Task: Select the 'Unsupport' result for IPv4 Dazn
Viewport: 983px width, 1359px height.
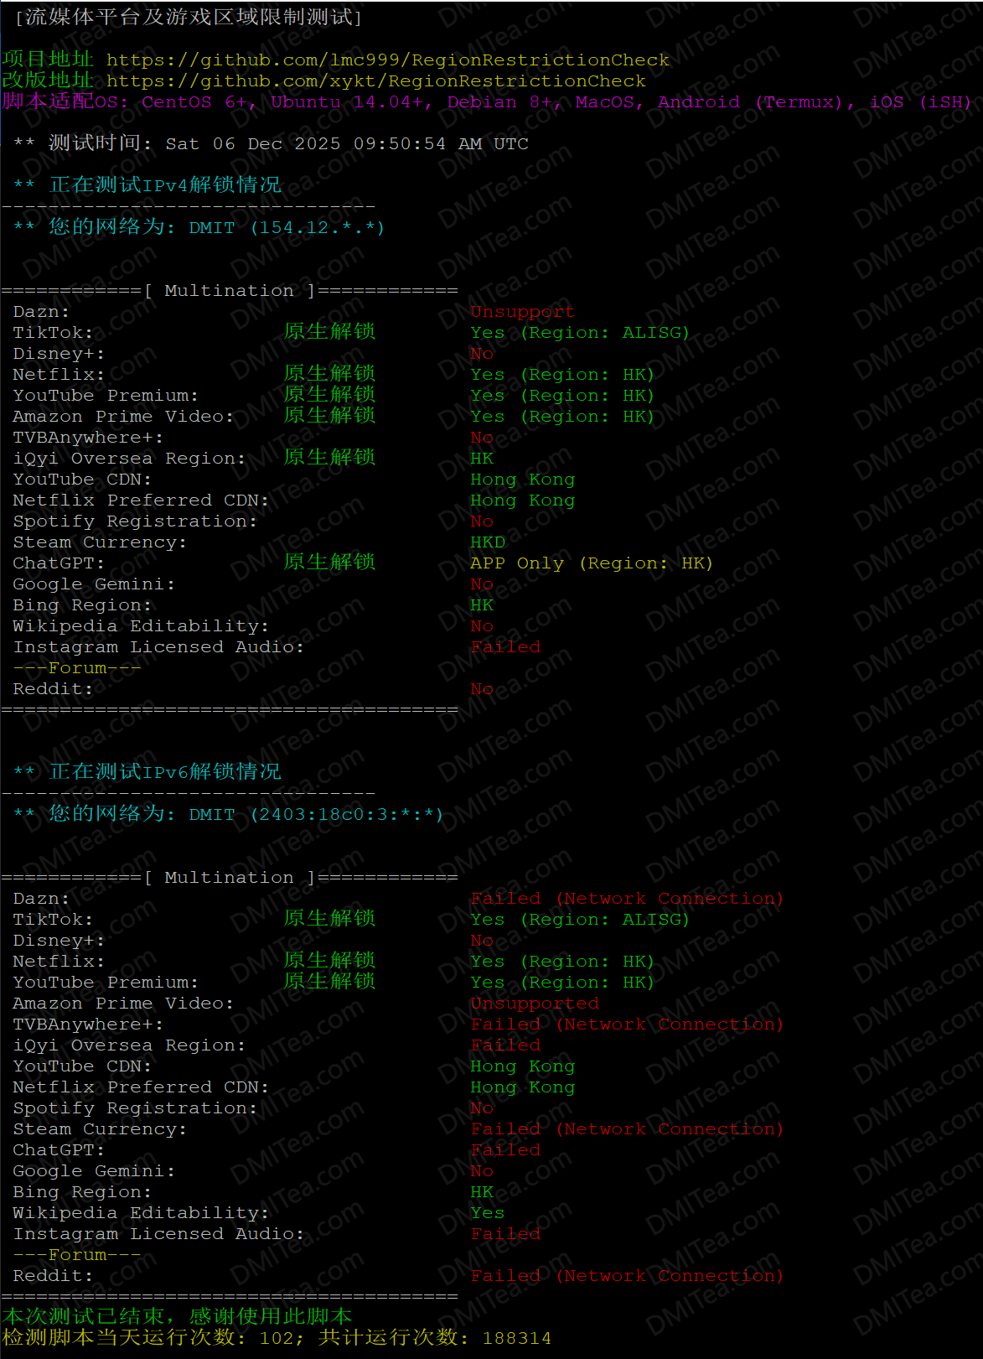Action: pyautogui.click(x=522, y=311)
